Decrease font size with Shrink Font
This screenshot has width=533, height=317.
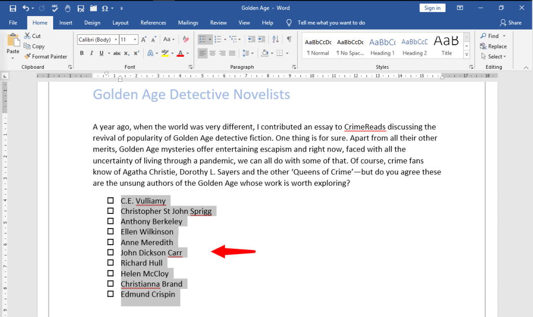(x=154, y=40)
